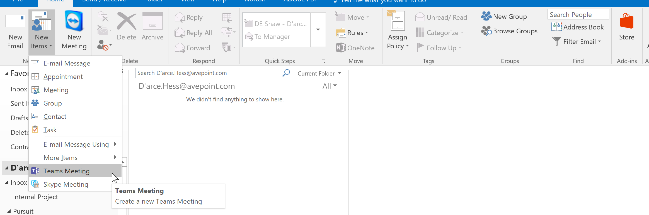
Task: Click the Archive button
Action: coord(152,27)
